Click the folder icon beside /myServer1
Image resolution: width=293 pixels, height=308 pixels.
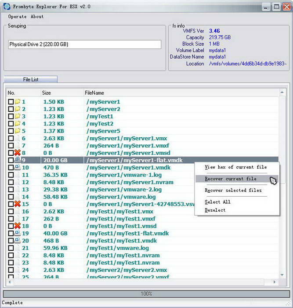tap(18, 102)
